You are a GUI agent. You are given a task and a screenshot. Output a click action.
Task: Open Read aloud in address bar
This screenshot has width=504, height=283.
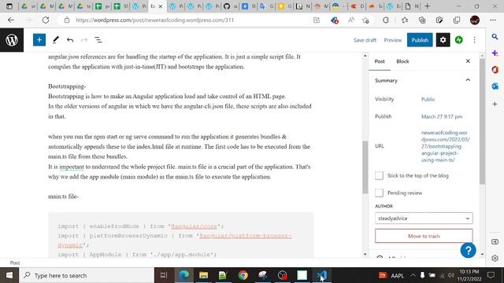(x=351, y=20)
